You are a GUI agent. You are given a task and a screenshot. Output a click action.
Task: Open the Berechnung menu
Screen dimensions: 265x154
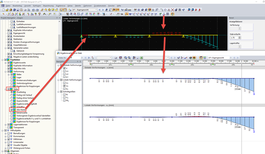(48, 6)
